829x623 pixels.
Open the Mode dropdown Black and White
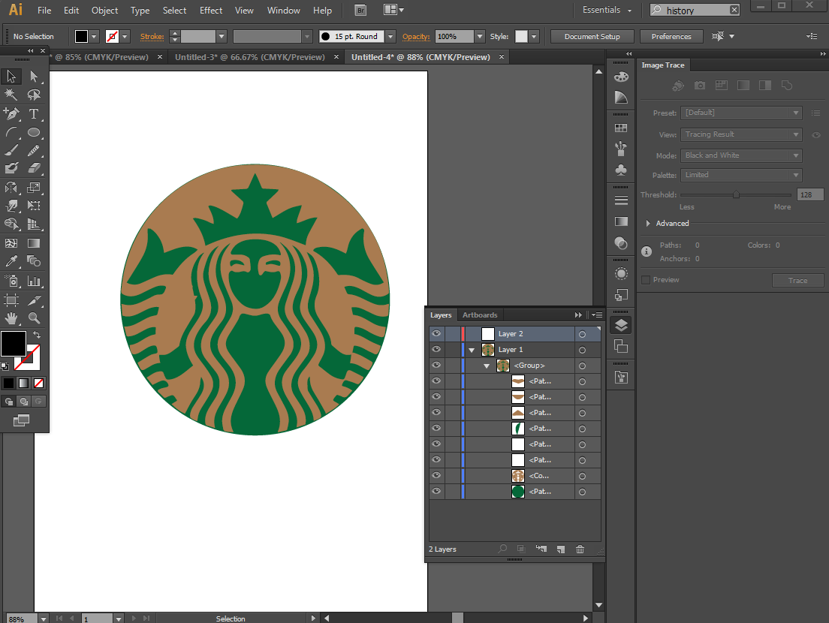(741, 155)
